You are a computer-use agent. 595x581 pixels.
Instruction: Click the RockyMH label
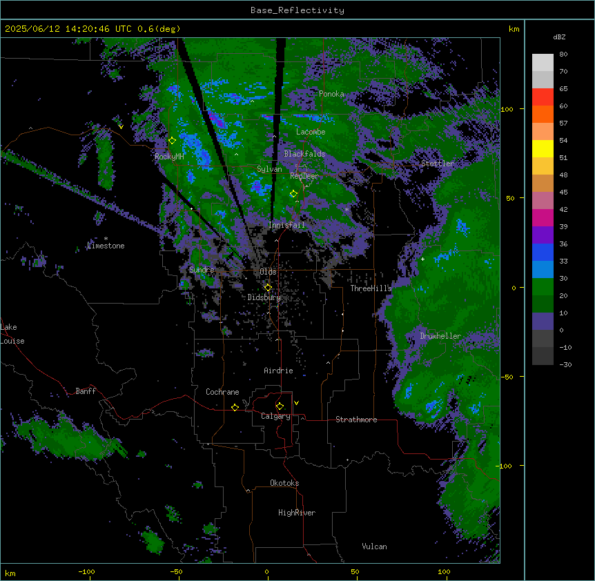[169, 157]
